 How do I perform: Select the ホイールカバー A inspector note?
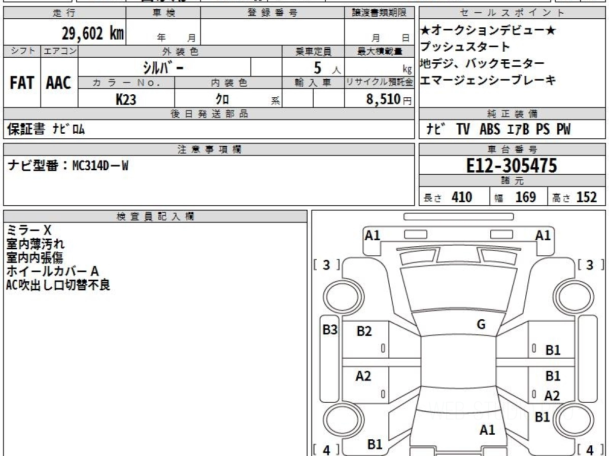pos(53,272)
